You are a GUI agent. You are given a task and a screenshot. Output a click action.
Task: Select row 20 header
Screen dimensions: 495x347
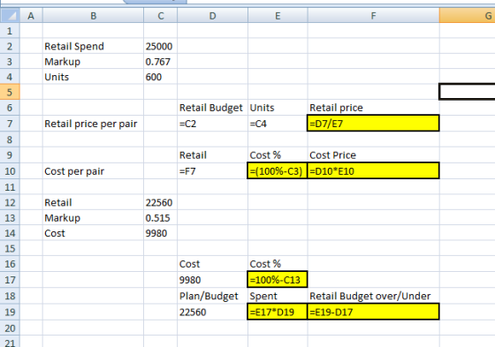click(x=10, y=328)
